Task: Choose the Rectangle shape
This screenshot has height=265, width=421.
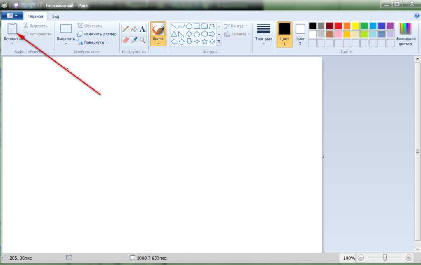Action: pyautogui.click(x=197, y=26)
